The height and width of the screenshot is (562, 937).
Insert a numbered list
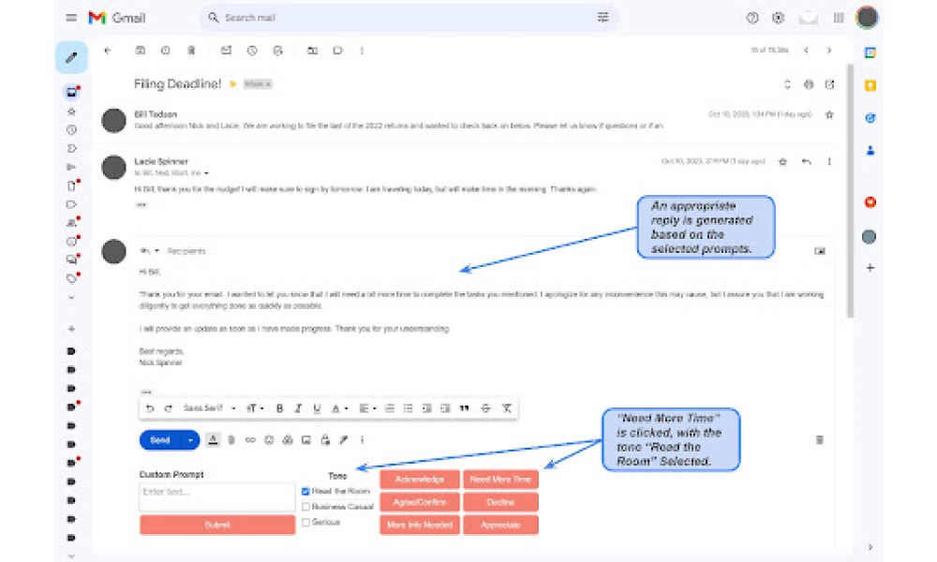pos(389,408)
